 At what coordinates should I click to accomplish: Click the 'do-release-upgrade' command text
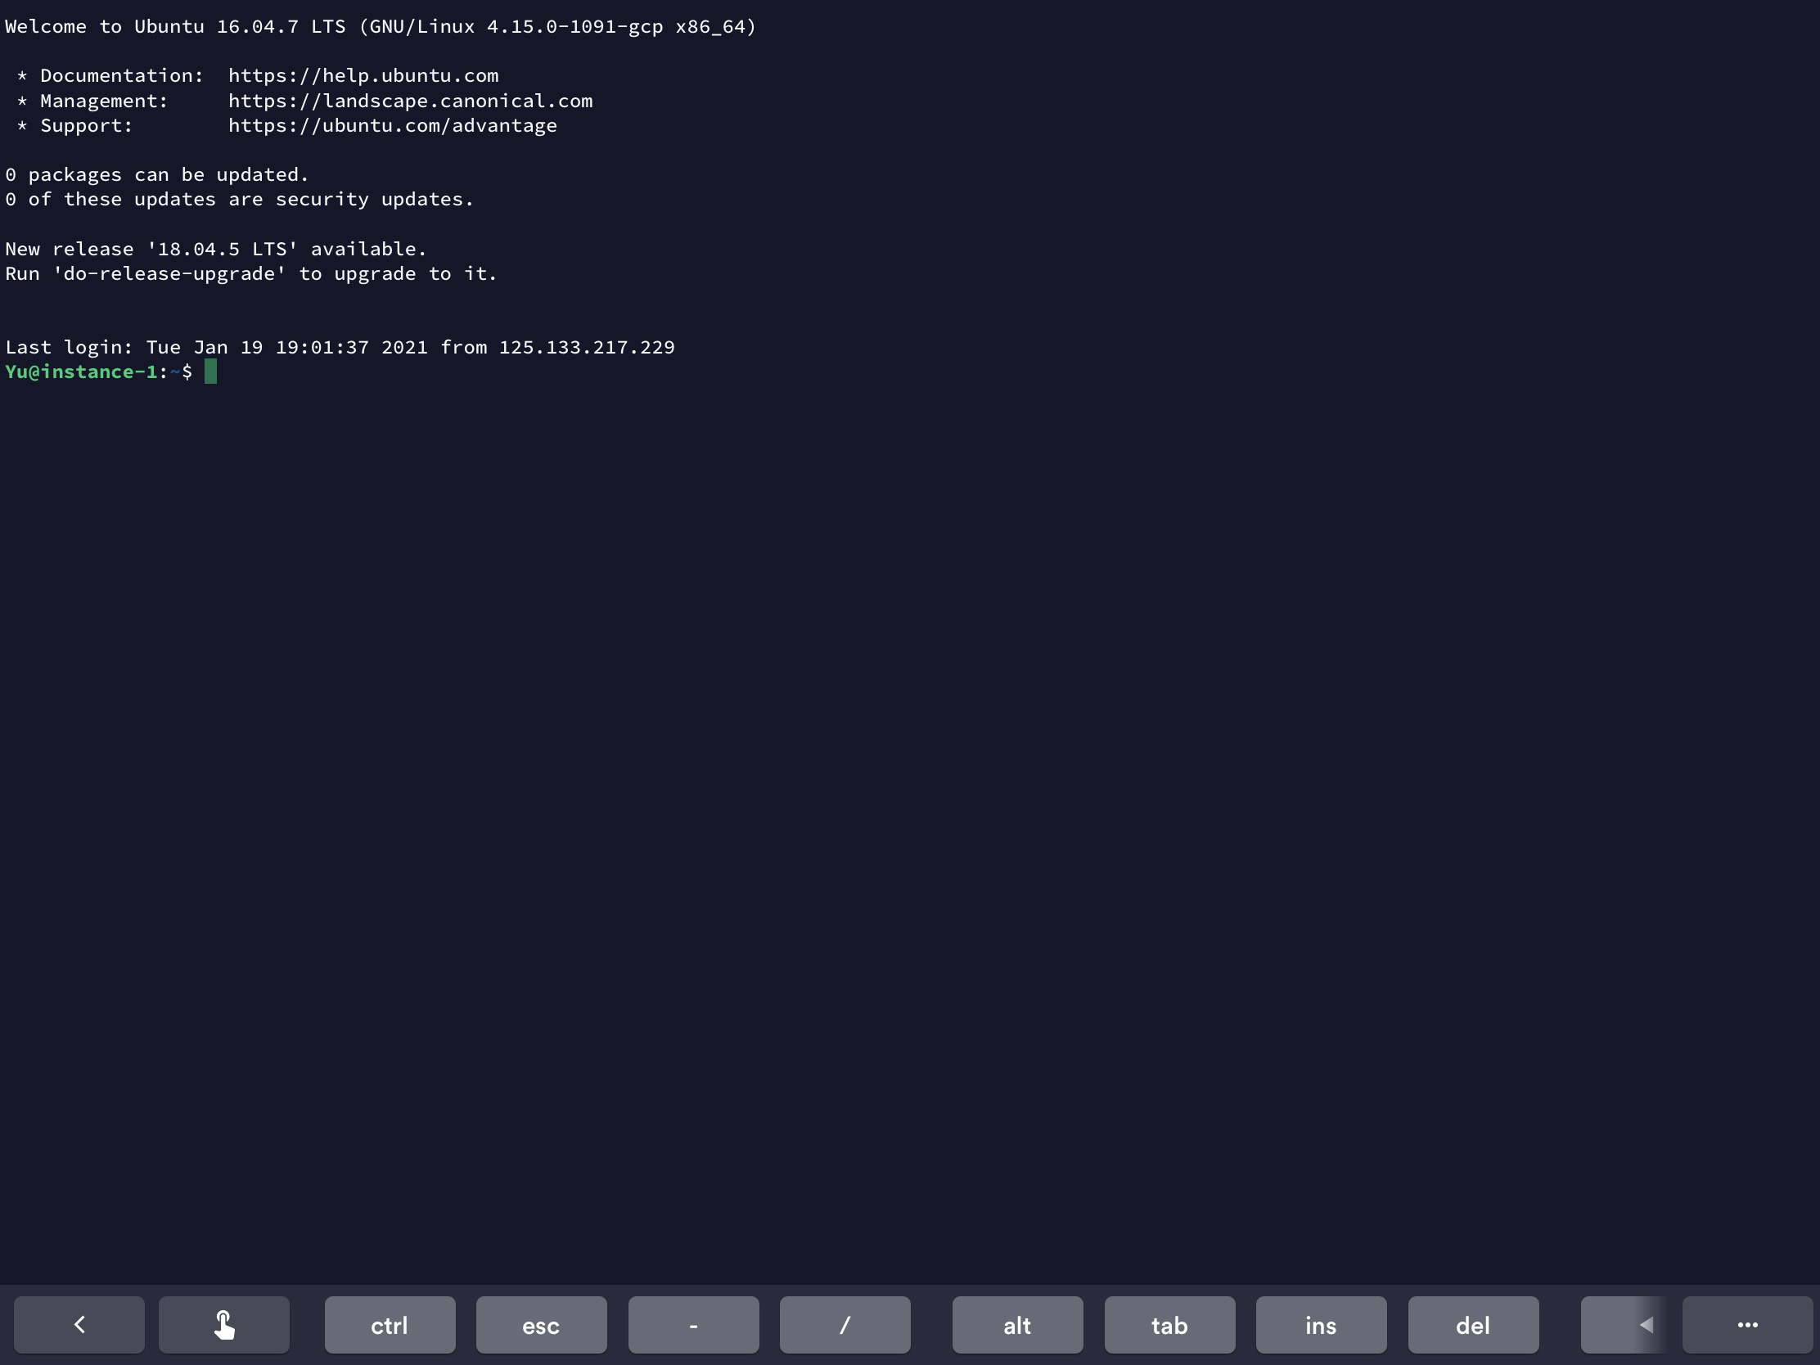click(x=169, y=273)
